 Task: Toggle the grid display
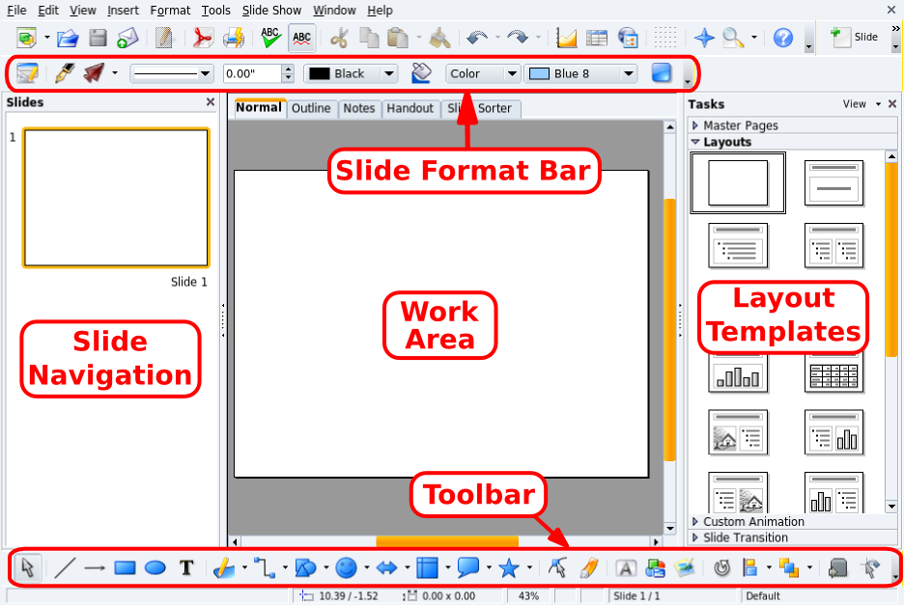664,37
